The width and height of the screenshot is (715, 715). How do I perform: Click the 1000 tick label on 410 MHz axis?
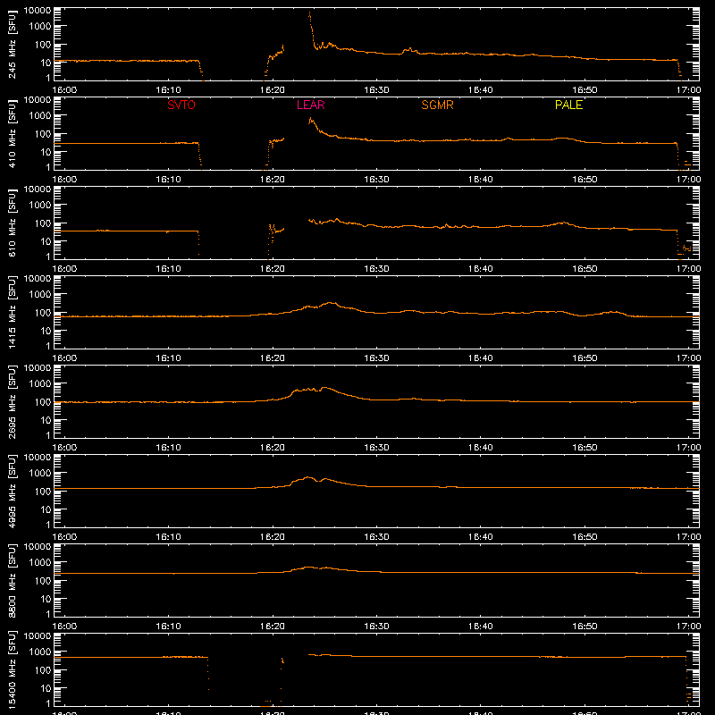tap(40, 116)
